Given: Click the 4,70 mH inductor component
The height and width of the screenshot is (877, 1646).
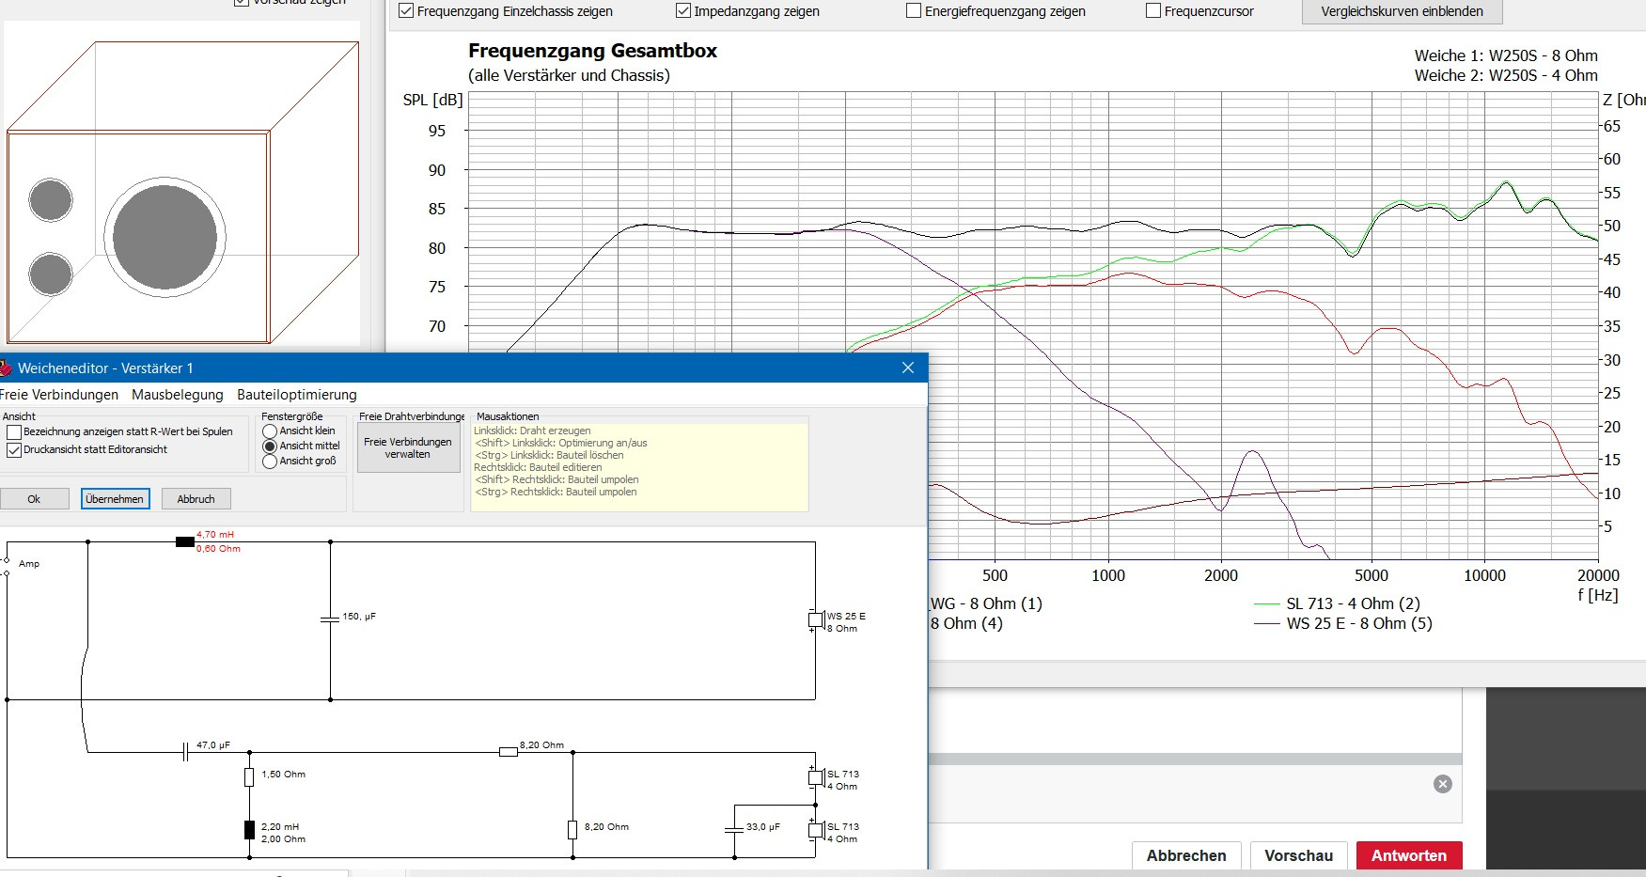Looking at the screenshot, I should pyautogui.click(x=185, y=541).
